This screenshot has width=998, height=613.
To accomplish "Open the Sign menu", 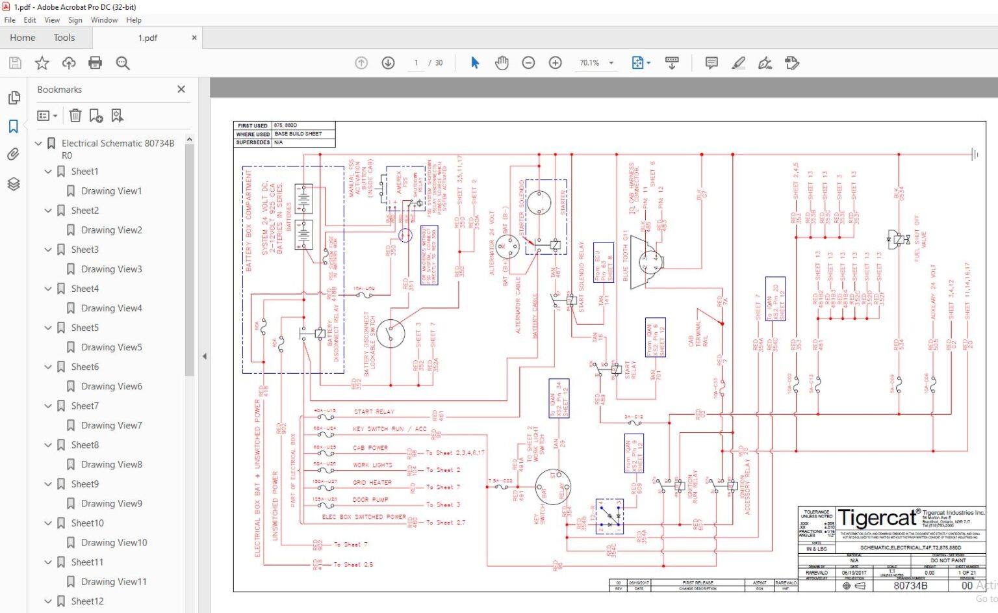I will pos(75,20).
